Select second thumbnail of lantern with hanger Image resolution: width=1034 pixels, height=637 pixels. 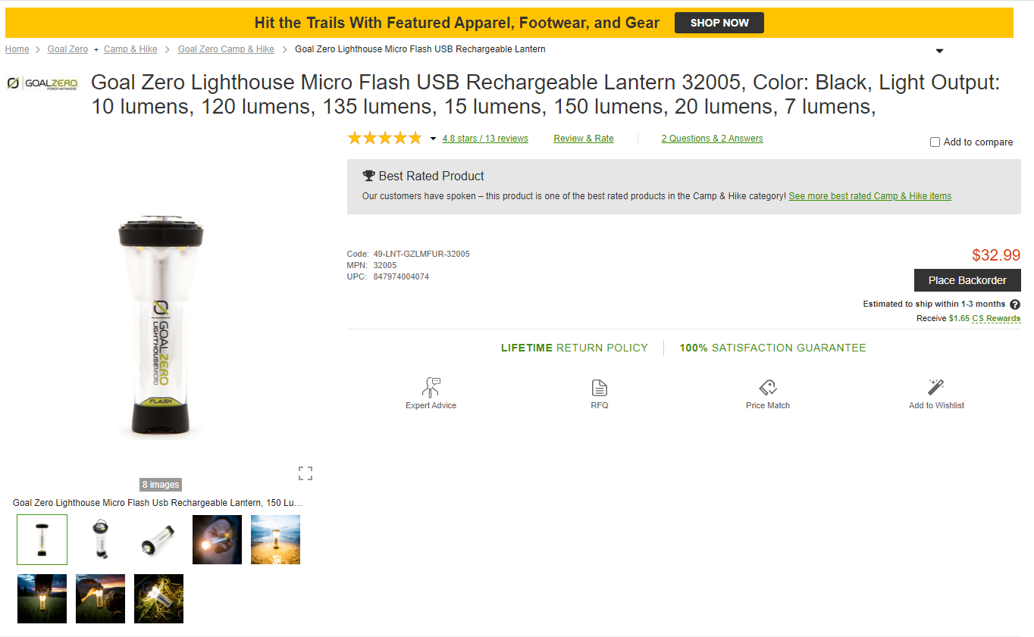click(100, 539)
